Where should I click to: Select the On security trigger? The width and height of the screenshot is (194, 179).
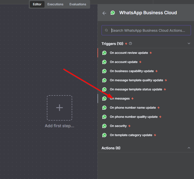pyautogui.click(x=146, y=126)
